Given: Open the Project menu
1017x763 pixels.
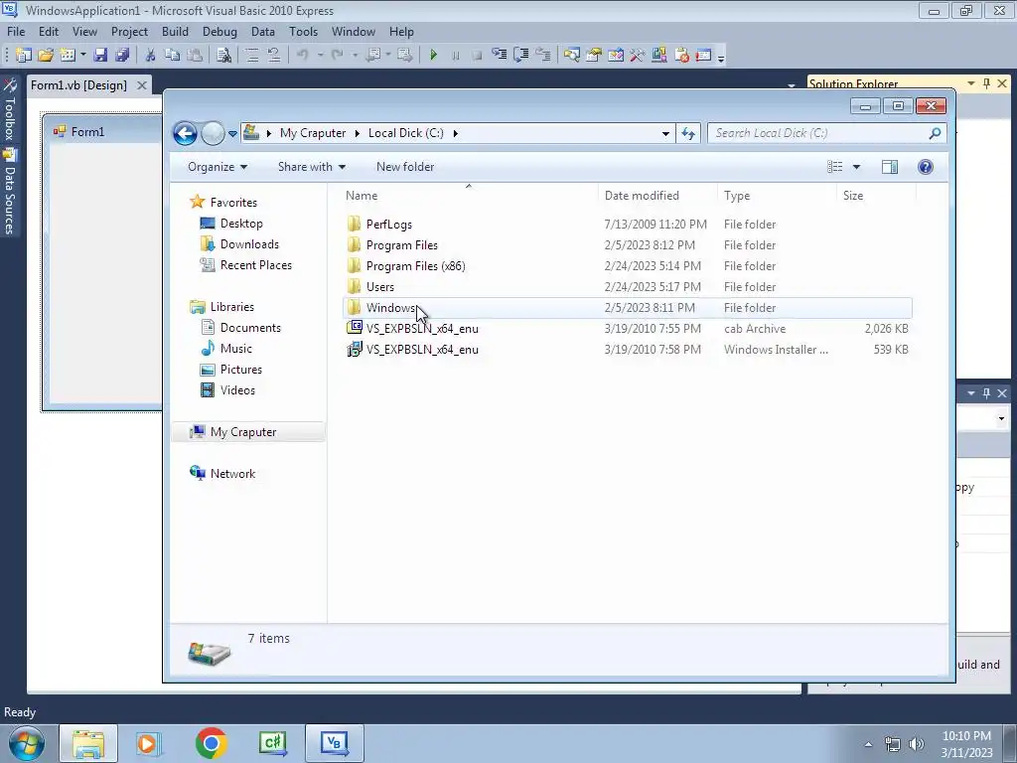Looking at the screenshot, I should tap(129, 31).
